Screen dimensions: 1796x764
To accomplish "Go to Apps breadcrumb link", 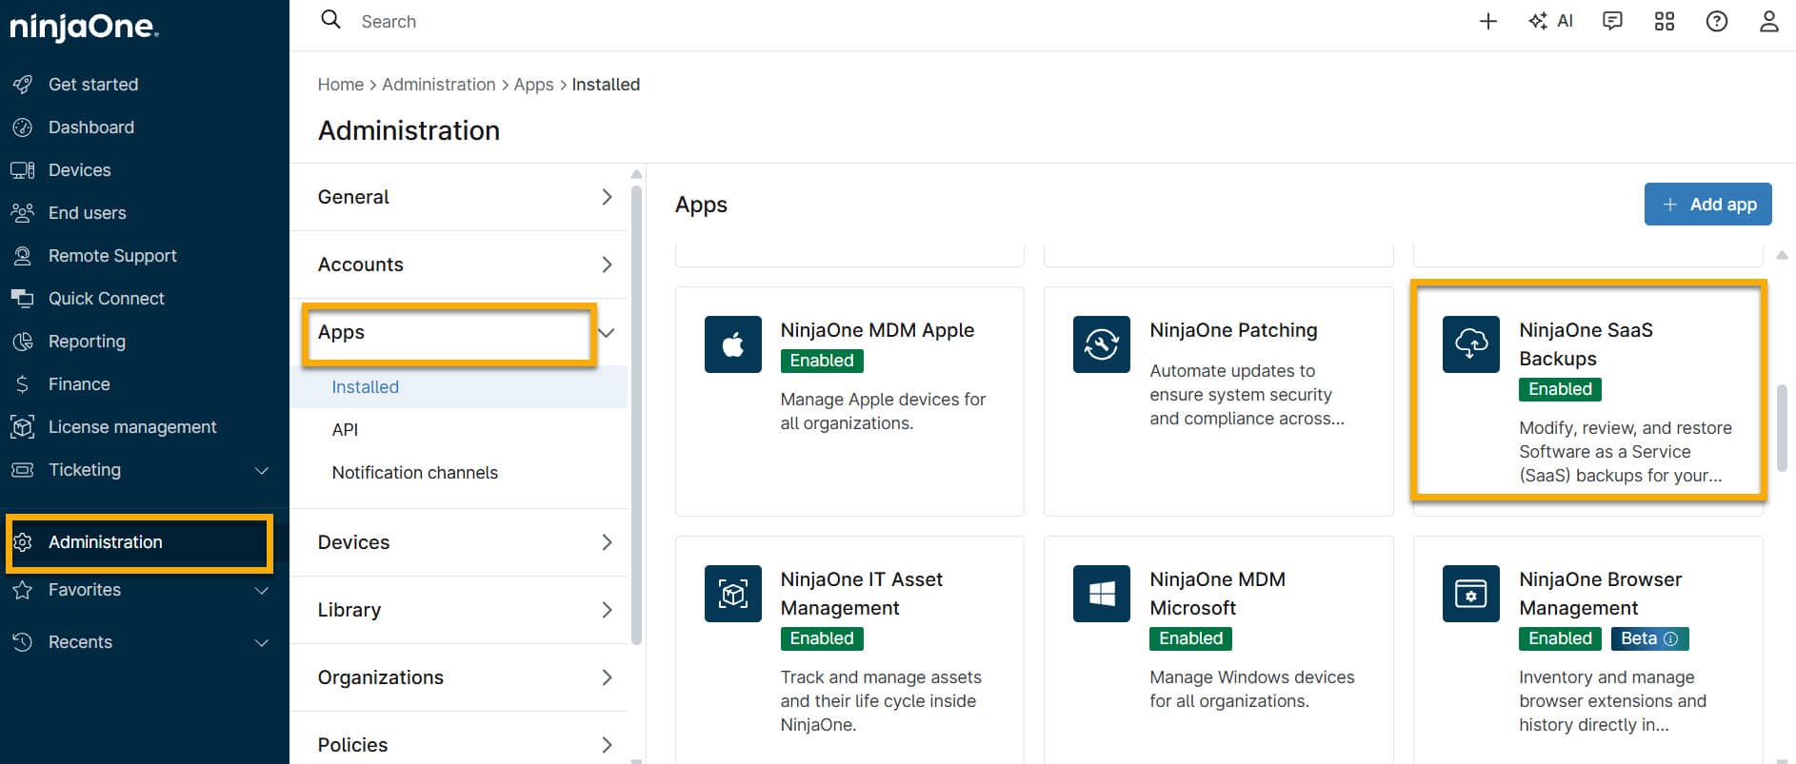I will click(x=533, y=85).
